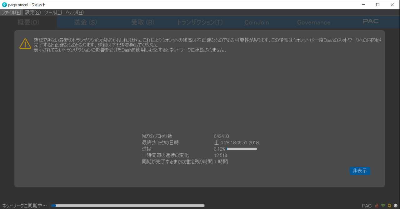Click the PAC logo in the tab bar
This screenshot has height=209, width=400.
[x=370, y=22]
